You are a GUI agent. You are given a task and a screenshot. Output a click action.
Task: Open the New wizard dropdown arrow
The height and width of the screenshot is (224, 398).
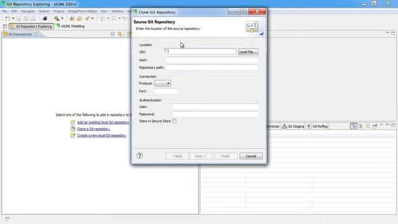[x=13, y=18]
